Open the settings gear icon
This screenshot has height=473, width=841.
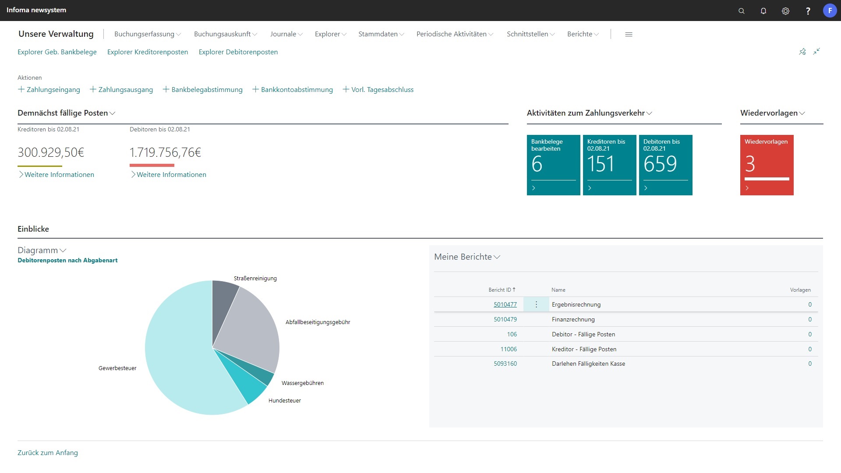(x=785, y=11)
